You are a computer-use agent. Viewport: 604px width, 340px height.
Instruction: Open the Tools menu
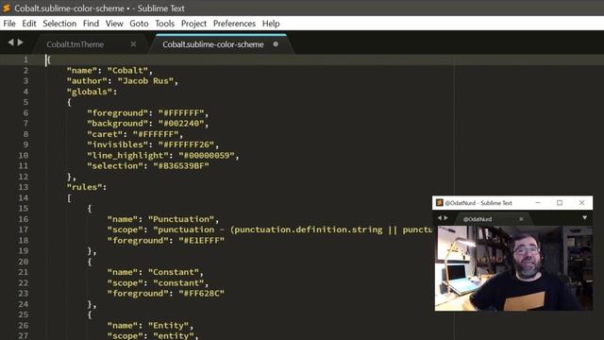(165, 24)
